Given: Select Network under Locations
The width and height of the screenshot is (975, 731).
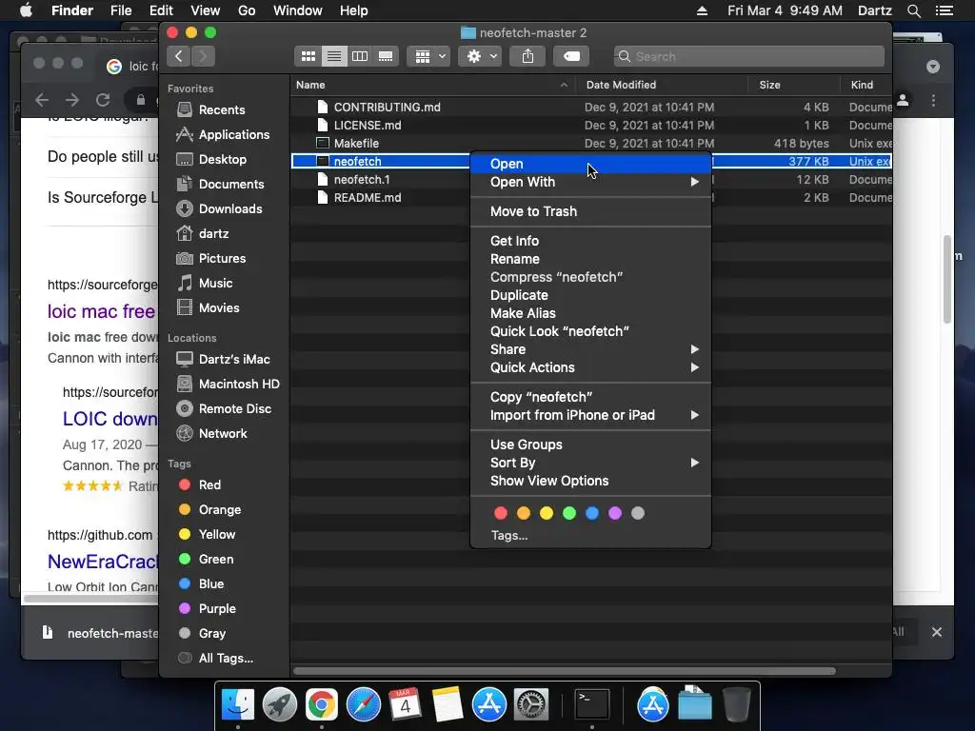Looking at the screenshot, I should coord(212,434).
